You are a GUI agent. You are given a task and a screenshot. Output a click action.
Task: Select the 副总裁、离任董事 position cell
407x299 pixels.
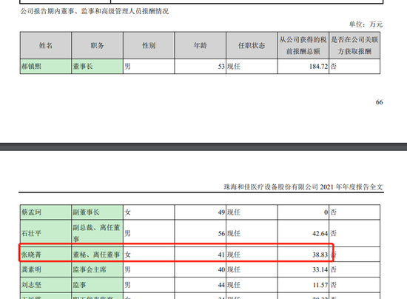tap(97, 233)
